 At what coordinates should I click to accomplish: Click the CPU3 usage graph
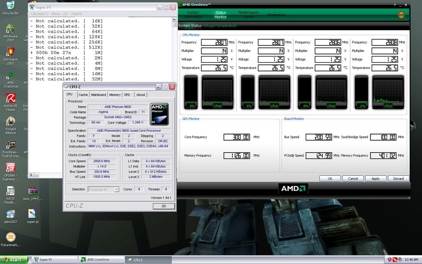click(388, 92)
